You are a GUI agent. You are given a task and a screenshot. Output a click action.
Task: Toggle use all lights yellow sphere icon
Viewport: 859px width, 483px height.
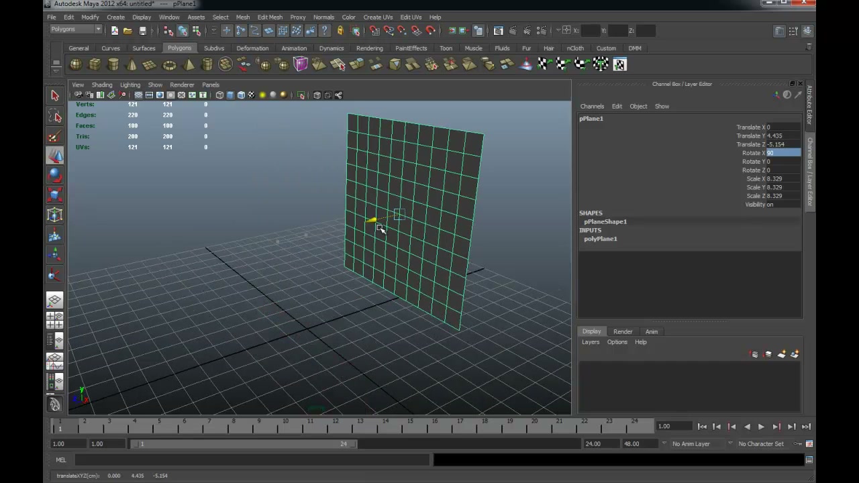pyautogui.click(x=262, y=95)
